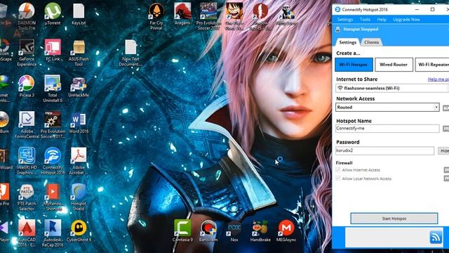The height and width of the screenshot is (253, 449).
Task: Open the Help menu in Connectify
Action: click(x=382, y=20)
